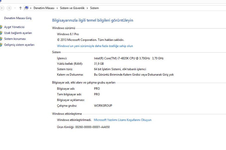This screenshot has height=150, width=226.
Task: Open Aygıt Yöneticisi
Action: [x=14, y=27]
